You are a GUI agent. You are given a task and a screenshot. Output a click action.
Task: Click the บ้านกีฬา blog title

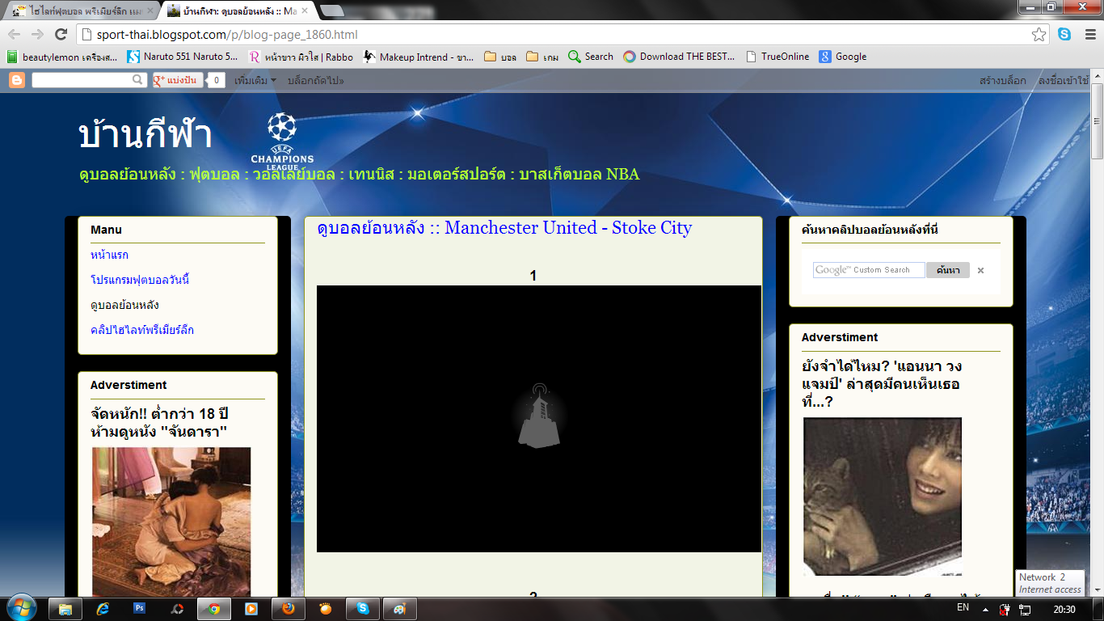(x=145, y=134)
